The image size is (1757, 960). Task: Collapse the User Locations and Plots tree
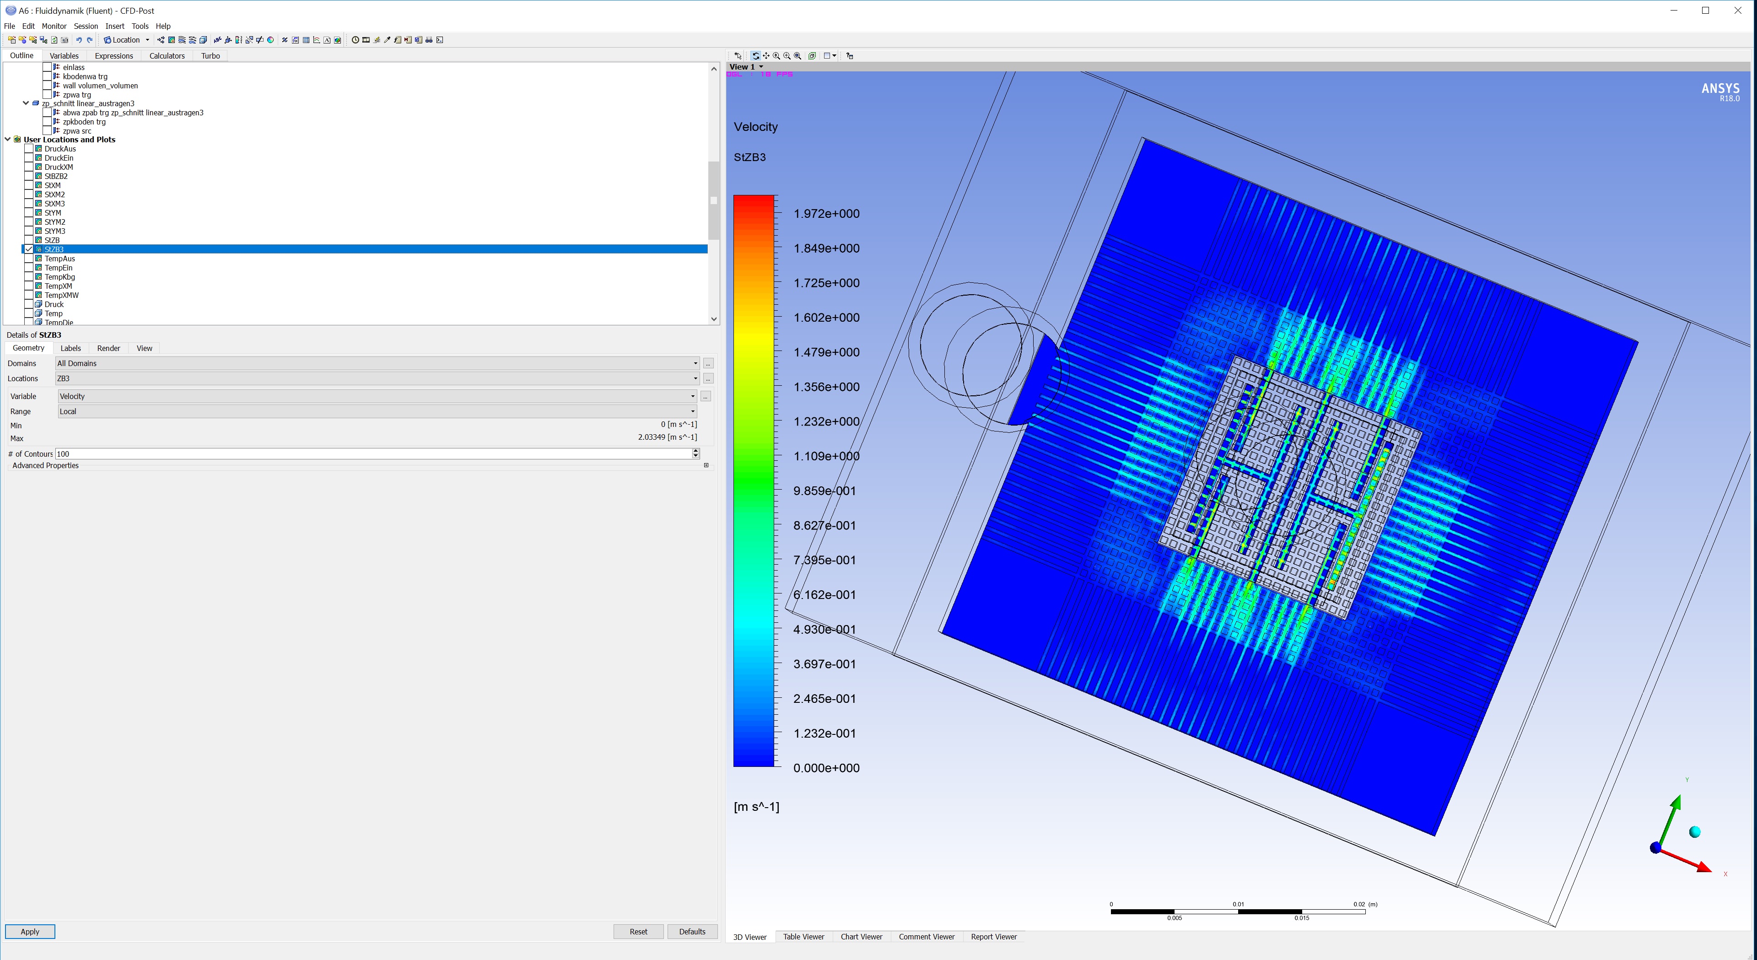(7, 139)
